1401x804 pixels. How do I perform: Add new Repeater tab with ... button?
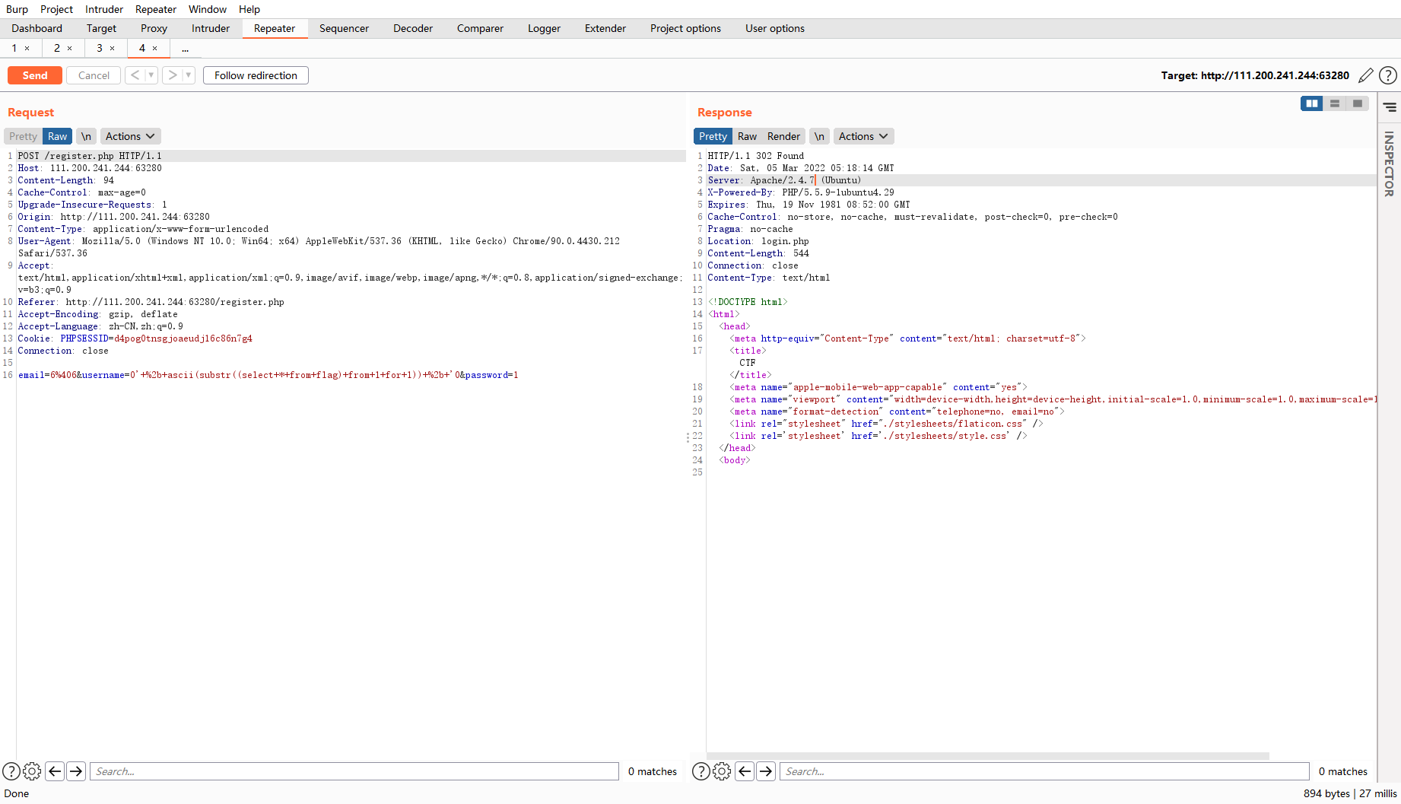pyautogui.click(x=185, y=48)
